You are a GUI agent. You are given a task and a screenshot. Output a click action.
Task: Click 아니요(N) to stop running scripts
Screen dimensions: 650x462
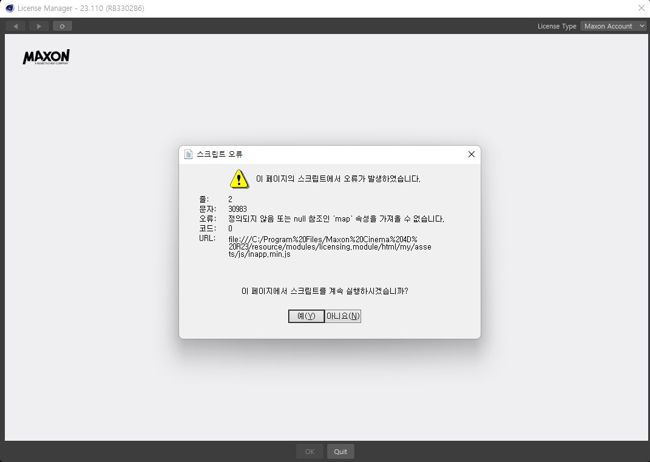(x=343, y=316)
